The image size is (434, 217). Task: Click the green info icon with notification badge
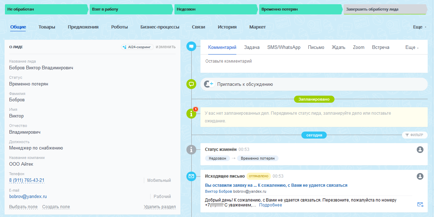[191, 114]
